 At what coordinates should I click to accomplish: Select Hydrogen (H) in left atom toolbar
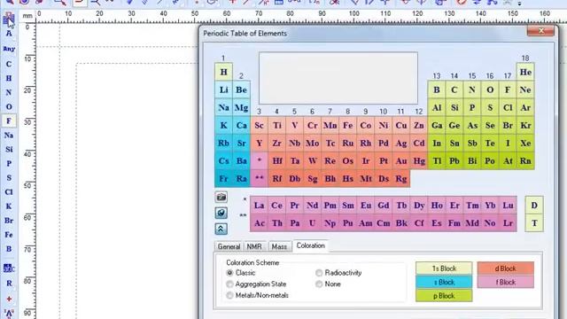coord(9,78)
